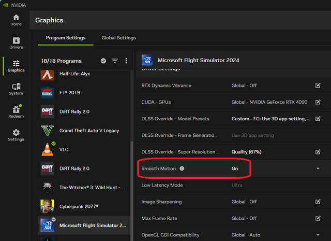Open the System section
Viewport: 331px width, 241px height.
click(x=16, y=89)
